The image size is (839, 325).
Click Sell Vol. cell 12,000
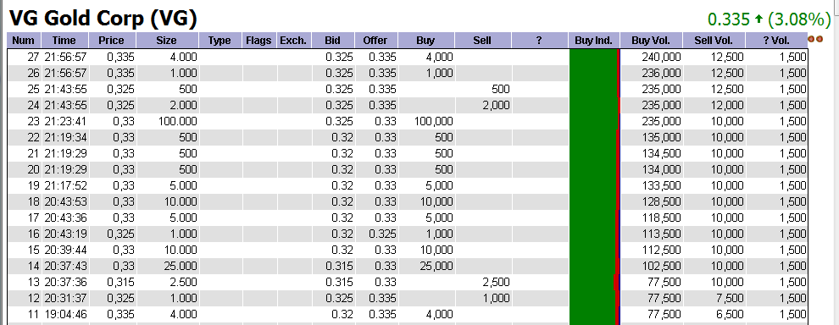[x=727, y=105]
